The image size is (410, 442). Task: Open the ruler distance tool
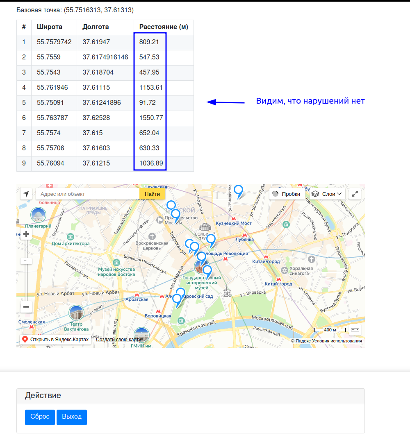tap(355, 329)
